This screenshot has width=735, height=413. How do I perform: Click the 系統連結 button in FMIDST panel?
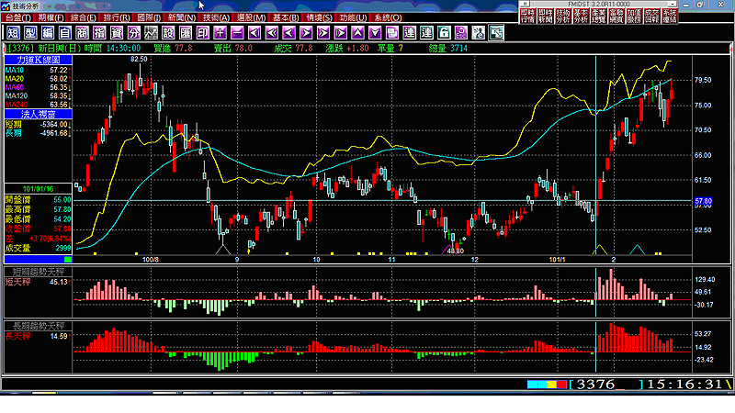click(x=670, y=16)
